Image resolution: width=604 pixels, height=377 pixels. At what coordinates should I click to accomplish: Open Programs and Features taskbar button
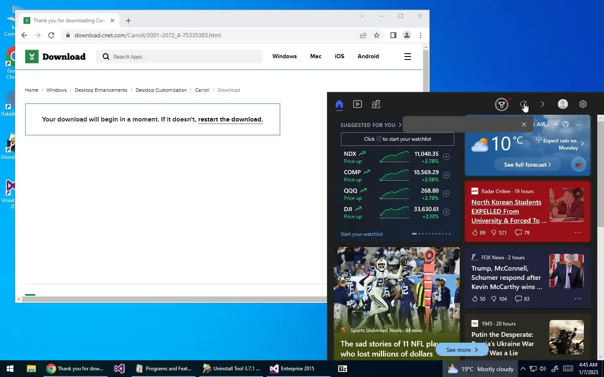[x=164, y=369]
